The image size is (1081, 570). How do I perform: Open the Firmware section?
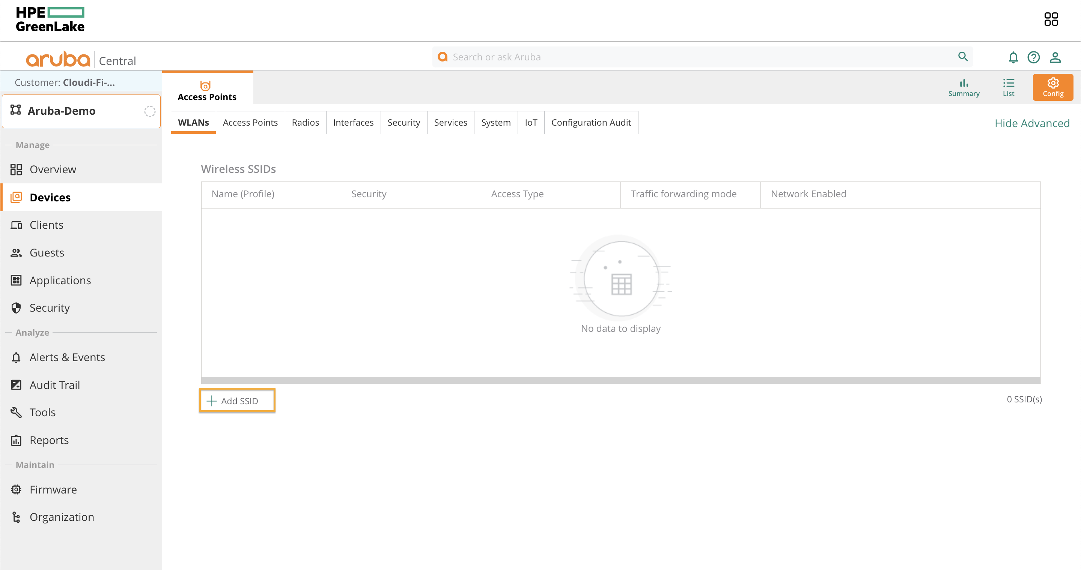[53, 489]
